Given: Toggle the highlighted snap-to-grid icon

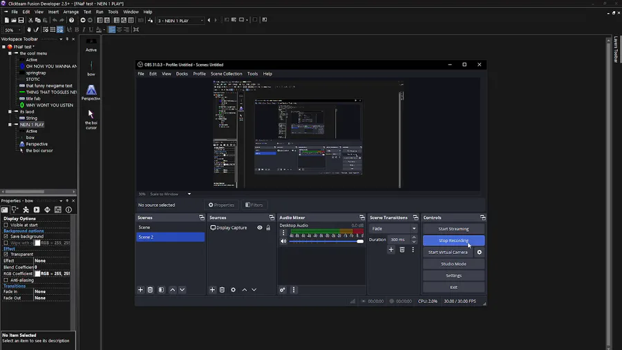Looking at the screenshot, I should [x=60, y=30].
